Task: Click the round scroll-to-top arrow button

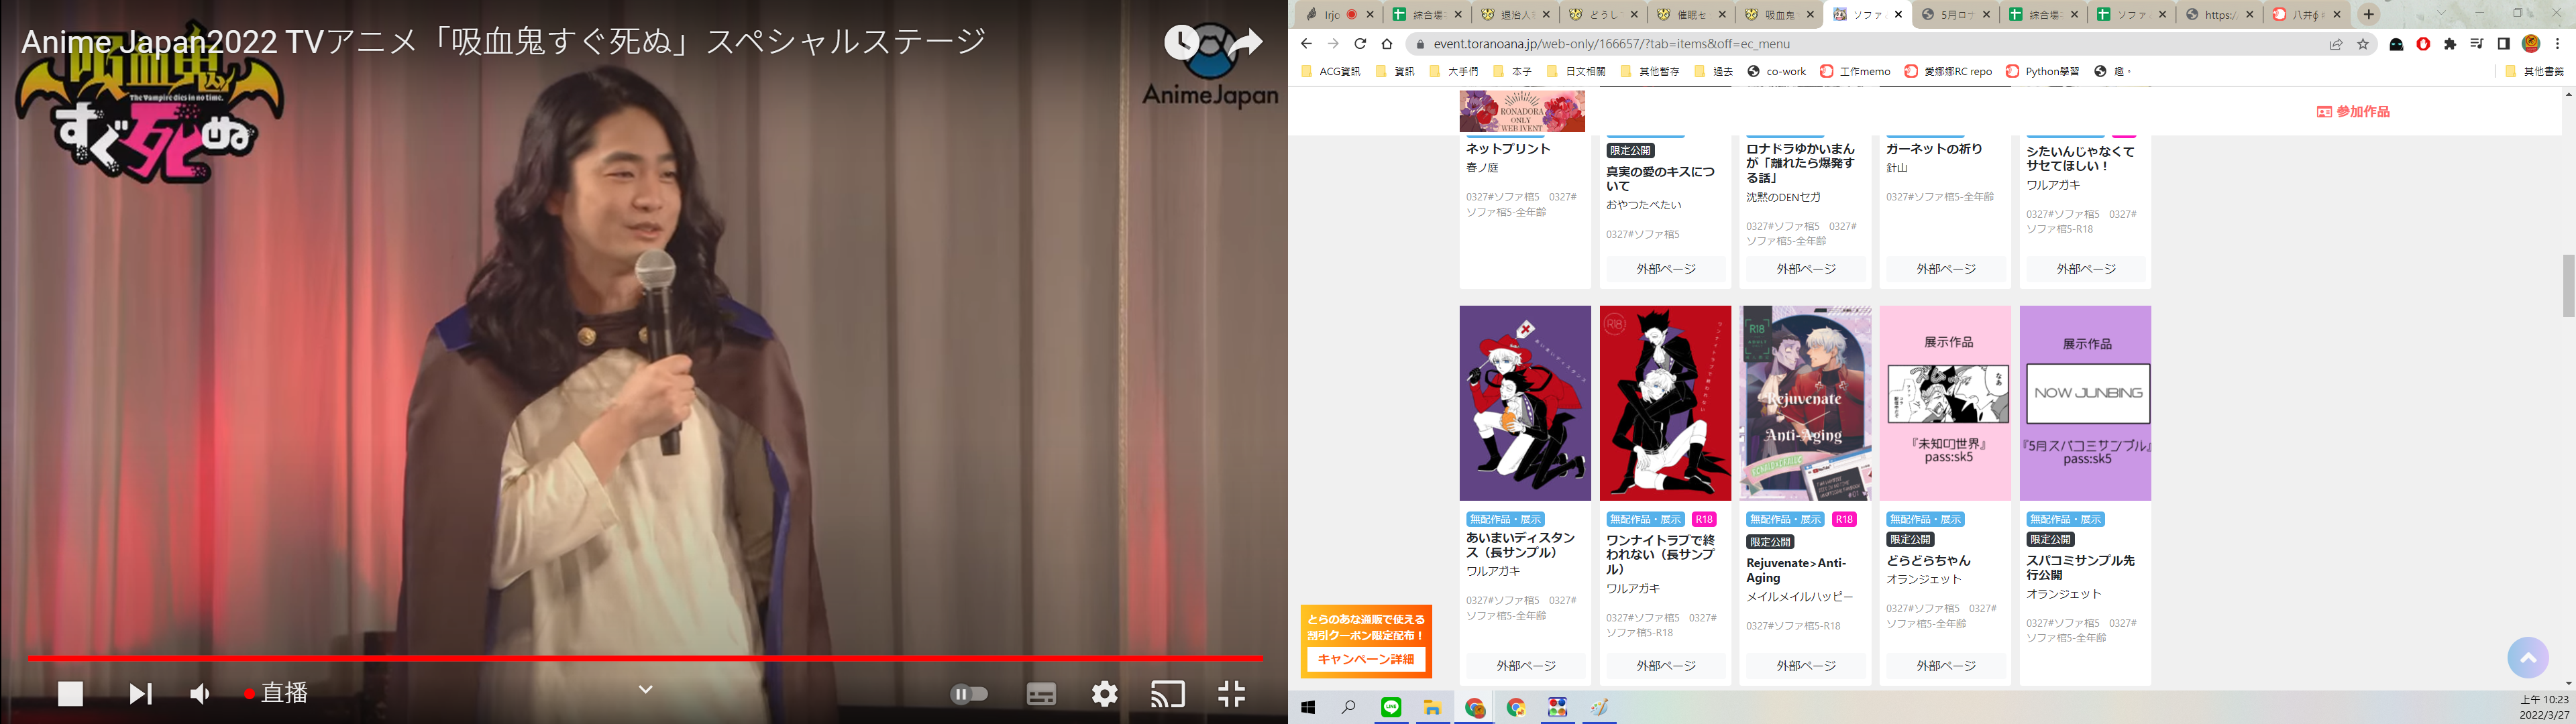Action: 2528,657
